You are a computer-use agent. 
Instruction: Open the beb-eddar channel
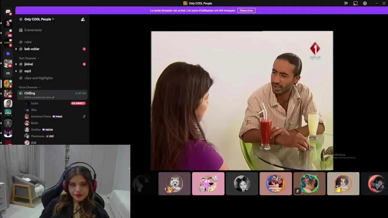pos(52,49)
